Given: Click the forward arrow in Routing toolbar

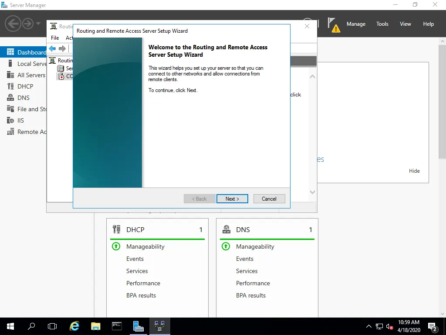Looking at the screenshot, I should coord(62,48).
